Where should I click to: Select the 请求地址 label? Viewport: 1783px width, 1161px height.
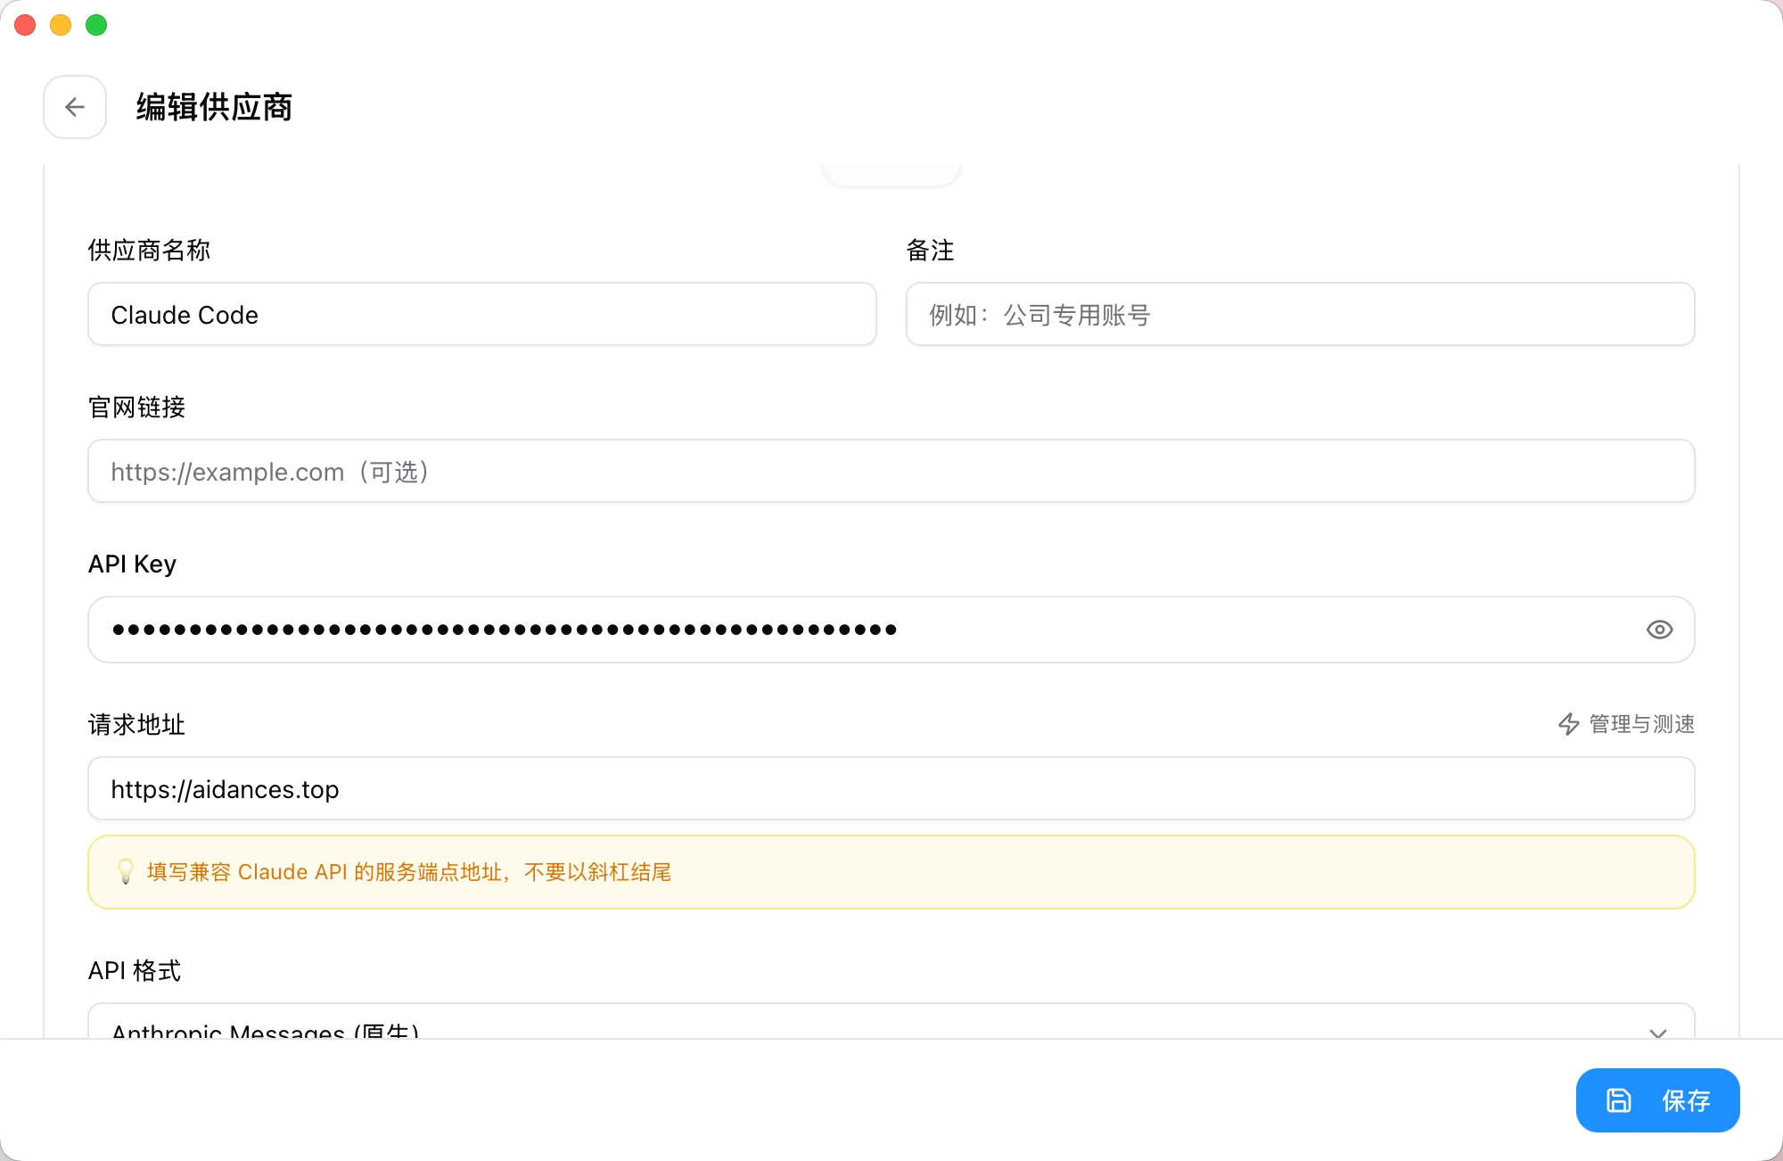[136, 725]
